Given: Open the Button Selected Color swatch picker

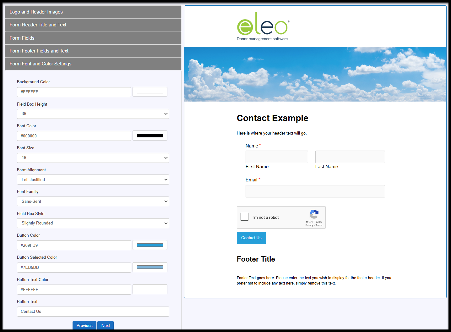Looking at the screenshot, I should pyautogui.click(x=150, y=267).
